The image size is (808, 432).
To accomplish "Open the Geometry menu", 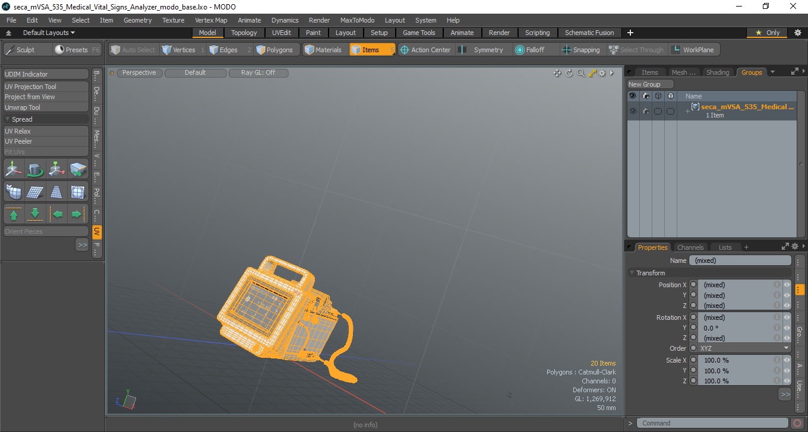I will point(137,20).
